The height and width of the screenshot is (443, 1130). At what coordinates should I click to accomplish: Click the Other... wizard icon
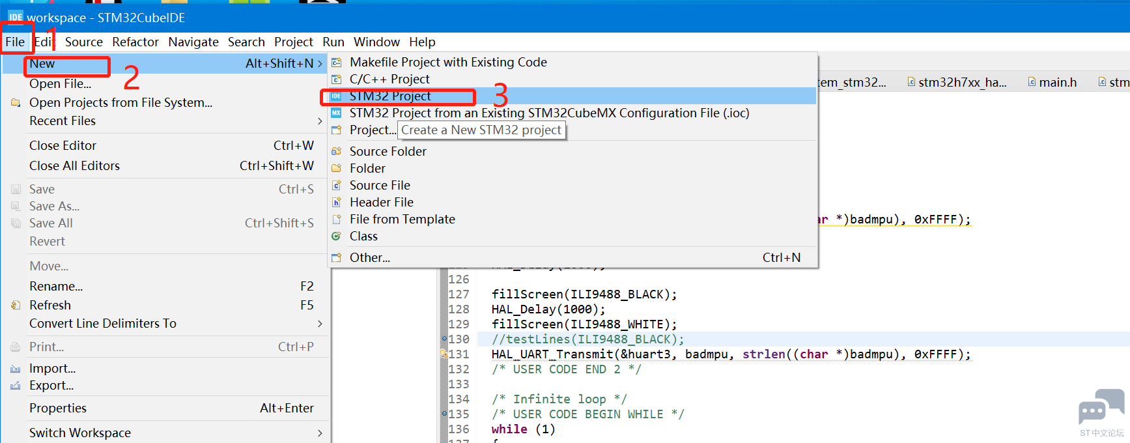336,257
